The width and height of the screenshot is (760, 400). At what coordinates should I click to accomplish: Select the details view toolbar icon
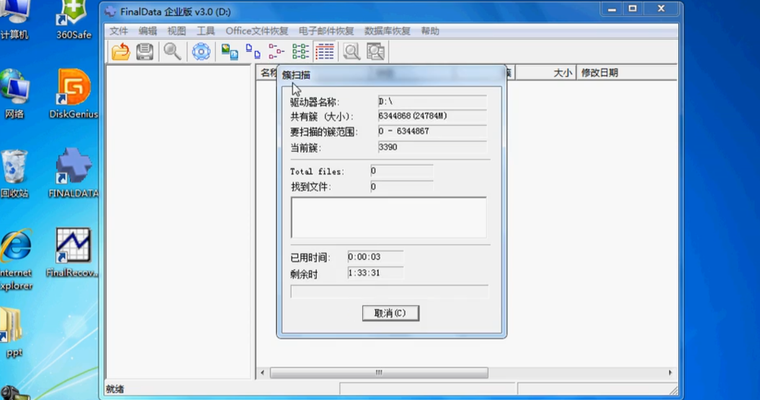(324, 52)
